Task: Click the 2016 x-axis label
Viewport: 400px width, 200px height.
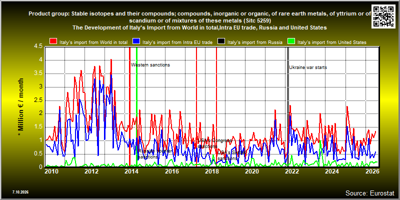Action: click(x=171, y=171)
